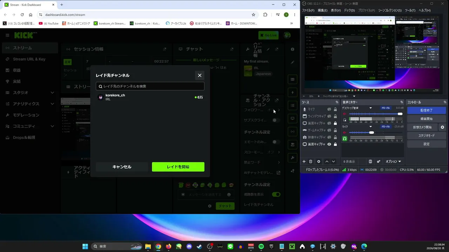Unmute the マイク speaker icon in mixer
449x252 pixels.
(344, 133)
